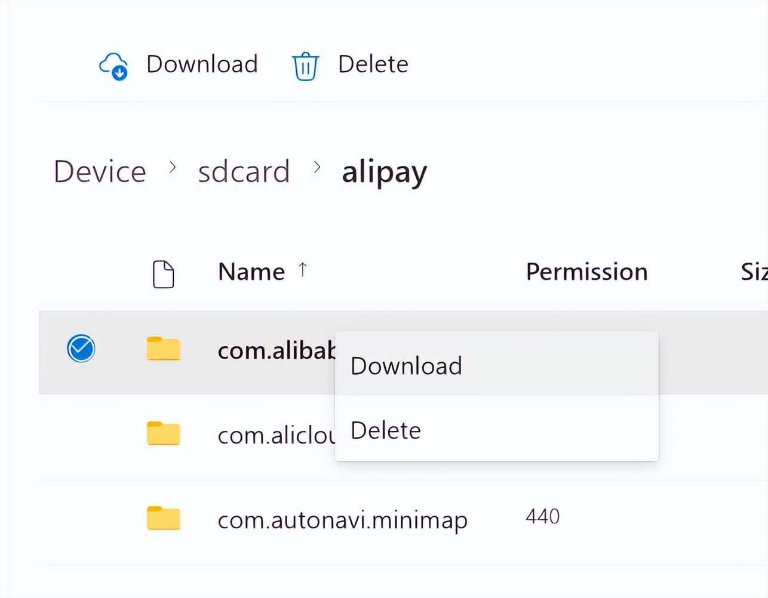Image resolution: width=768 pixels, height=598 pixels.
Task: Click the toolbar Delete text label
Action: pos(373,64)
